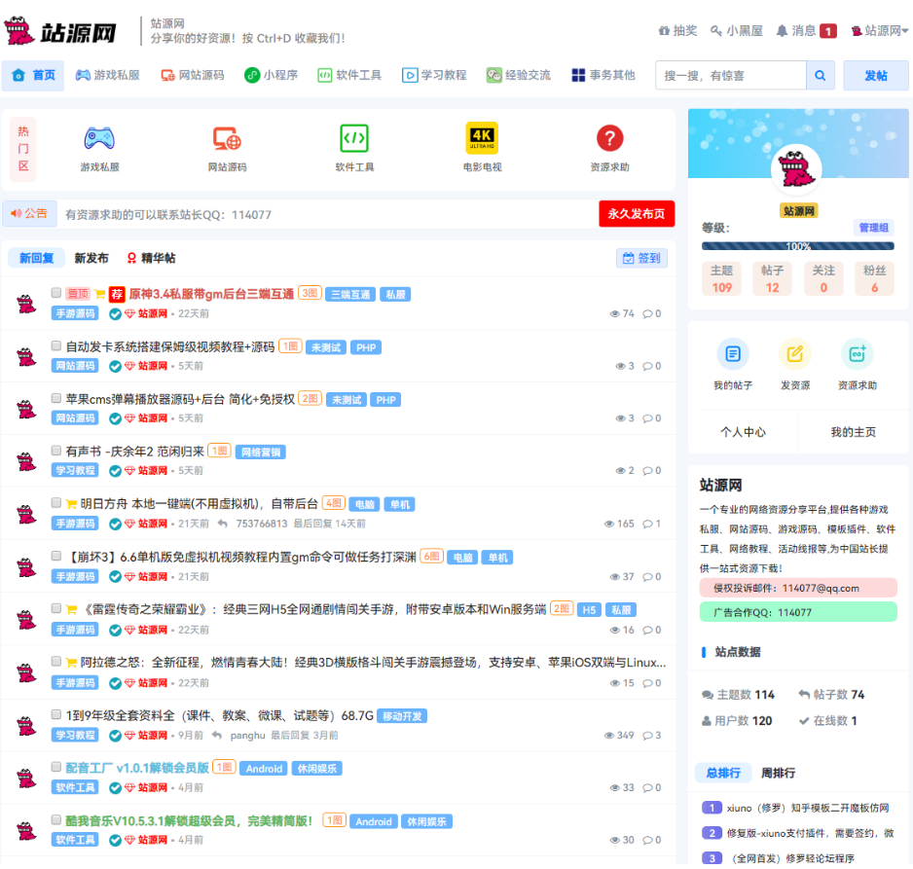Open 主题 109 stat

click(x=721, y=279)
